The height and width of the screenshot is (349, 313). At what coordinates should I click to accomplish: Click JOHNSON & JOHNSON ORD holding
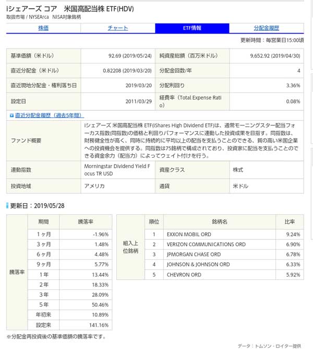coord(198,264)
